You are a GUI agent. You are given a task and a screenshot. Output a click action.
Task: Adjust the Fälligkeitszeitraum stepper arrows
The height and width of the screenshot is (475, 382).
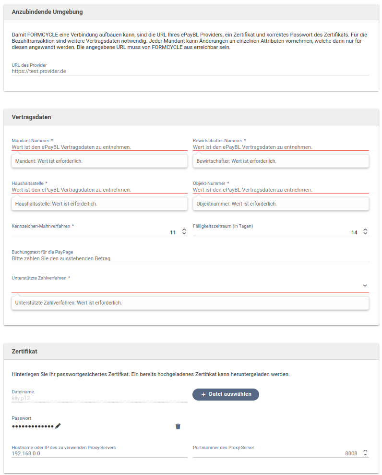pos(365,232)
